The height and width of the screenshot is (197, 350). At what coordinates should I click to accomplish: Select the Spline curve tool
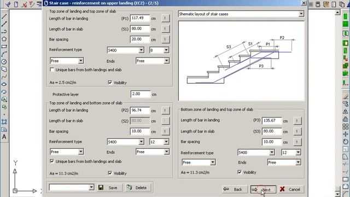pos(4,77)
